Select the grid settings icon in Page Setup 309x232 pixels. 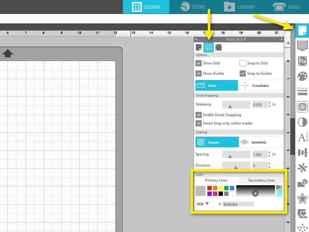pyautogui.click(x=208, y=47)
